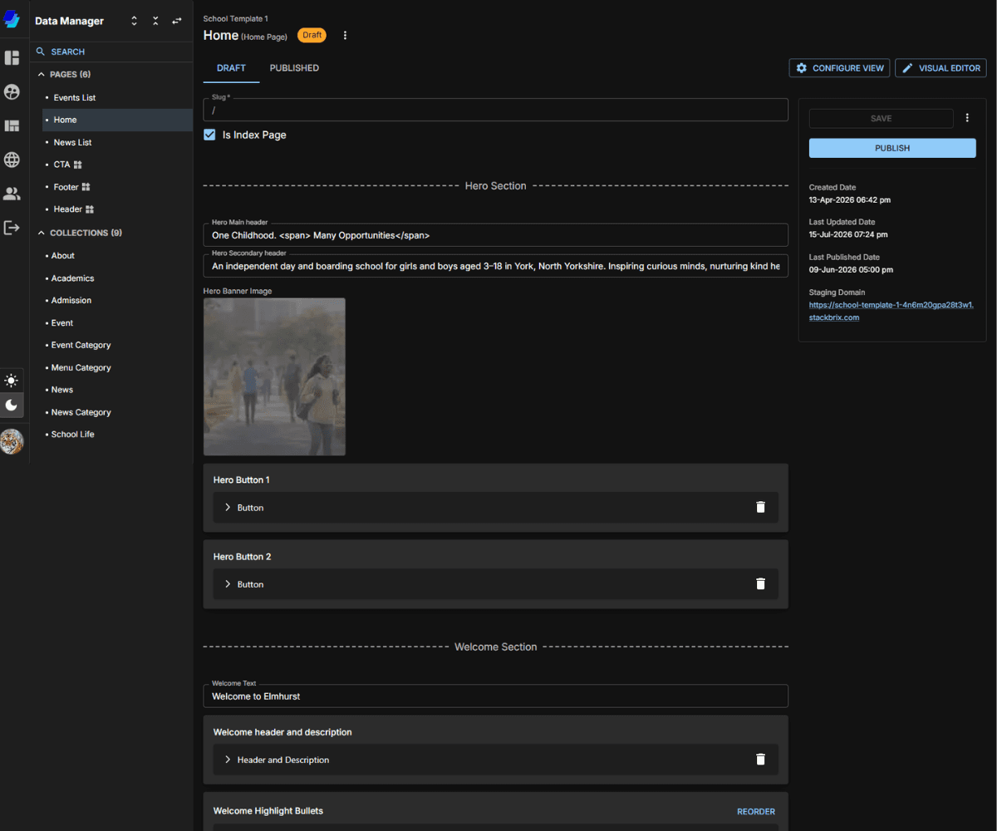Click the Stackbrix logo icon
997x831 pixels.
pyautogui.click(x=12, y=19)
